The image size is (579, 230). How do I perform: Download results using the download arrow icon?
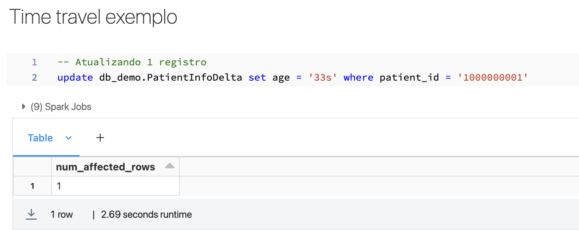click(x=31, y=214)
